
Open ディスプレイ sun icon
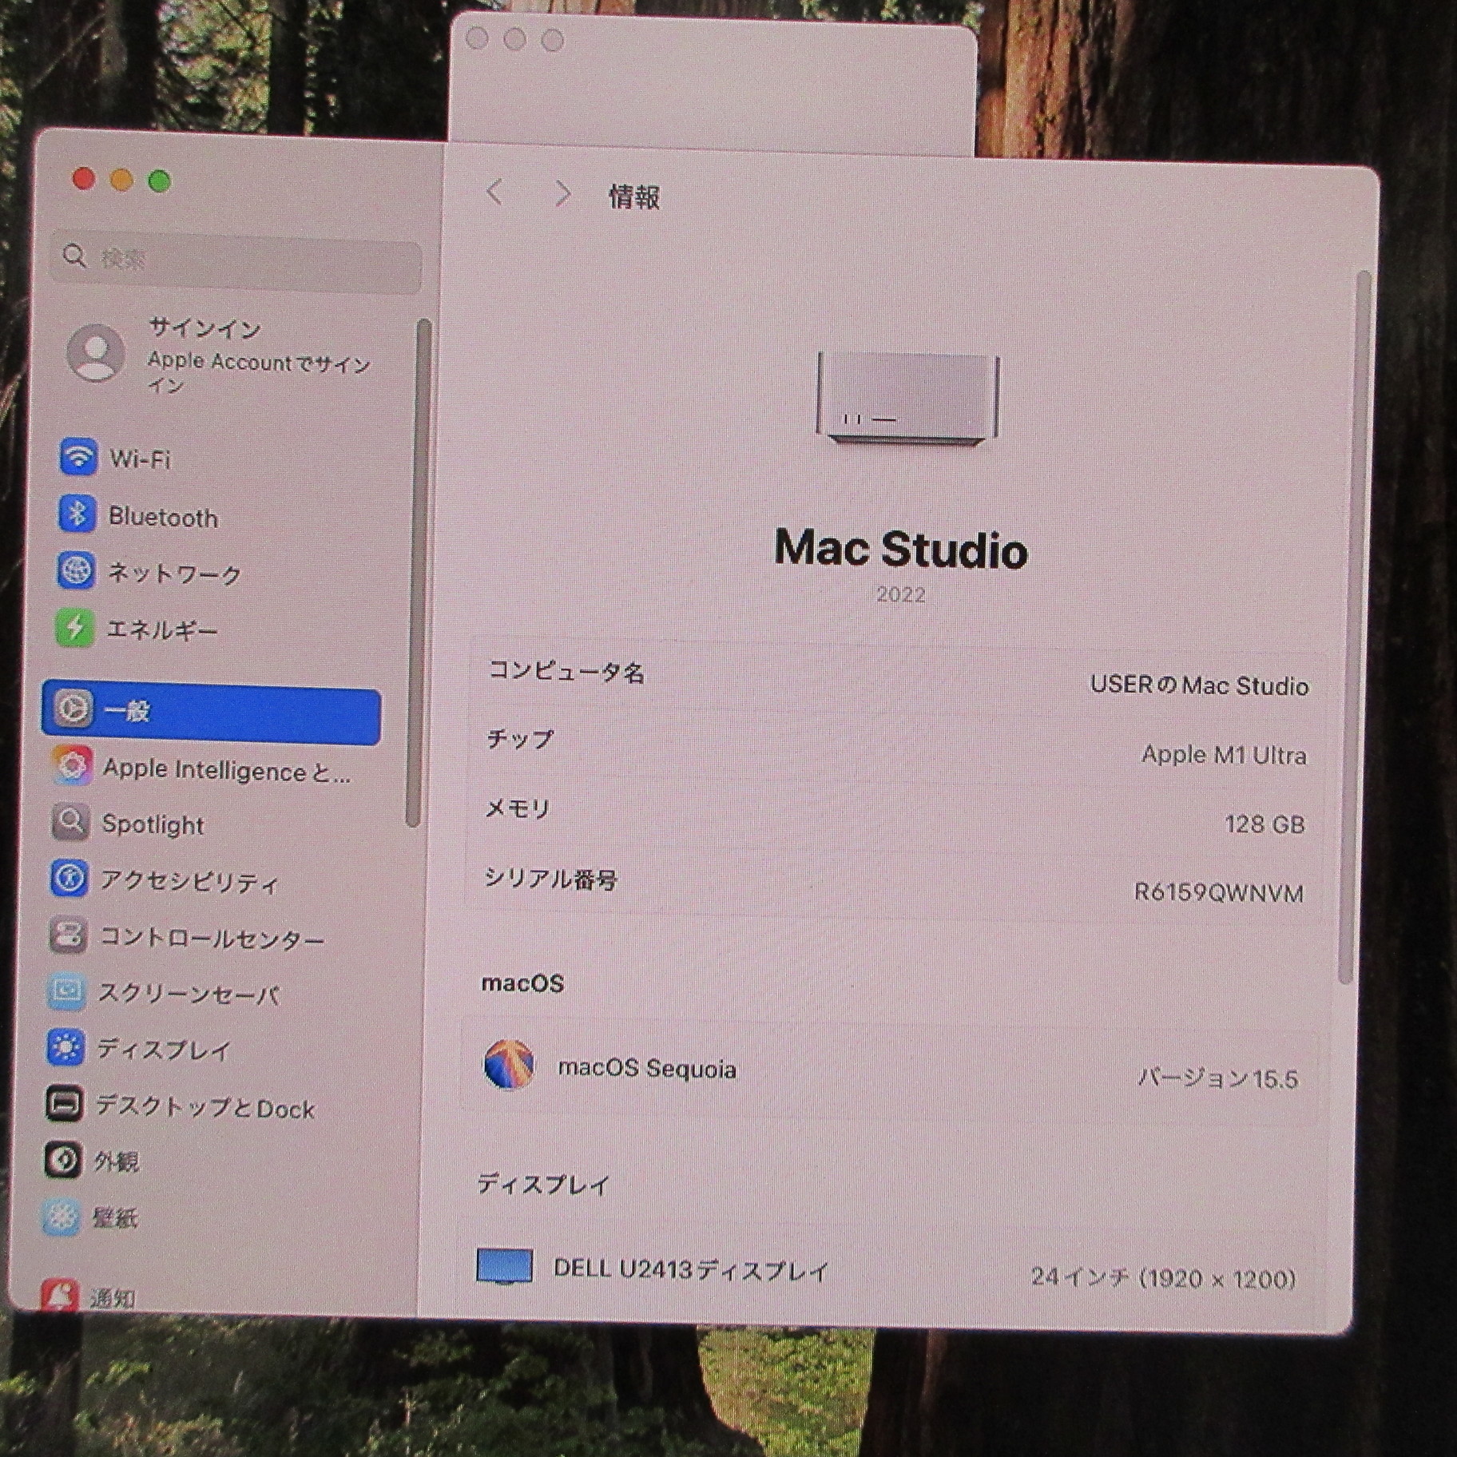(66, 1047)
